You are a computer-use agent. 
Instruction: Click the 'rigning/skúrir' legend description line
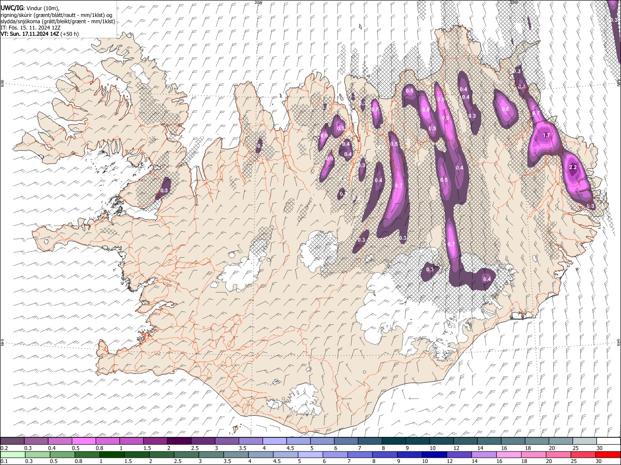point(56,15)
